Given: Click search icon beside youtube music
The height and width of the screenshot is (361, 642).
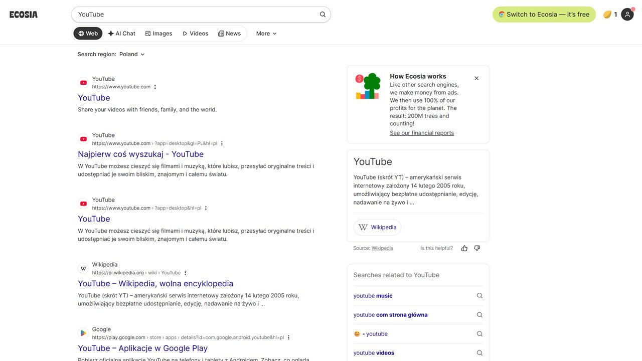Looking at the screenshot, I should pyautogui.click(x=479, y=296).
